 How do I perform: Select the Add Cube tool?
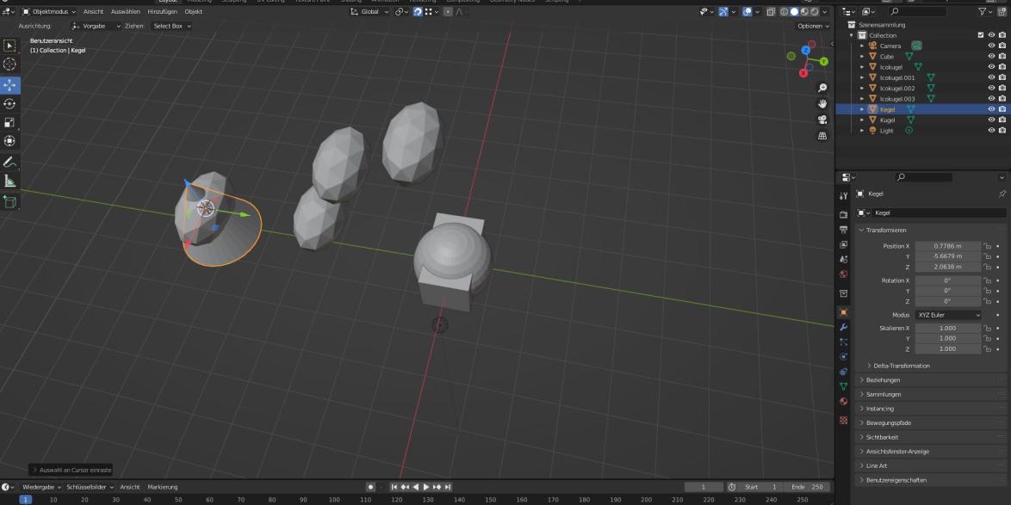pos(9,201)
